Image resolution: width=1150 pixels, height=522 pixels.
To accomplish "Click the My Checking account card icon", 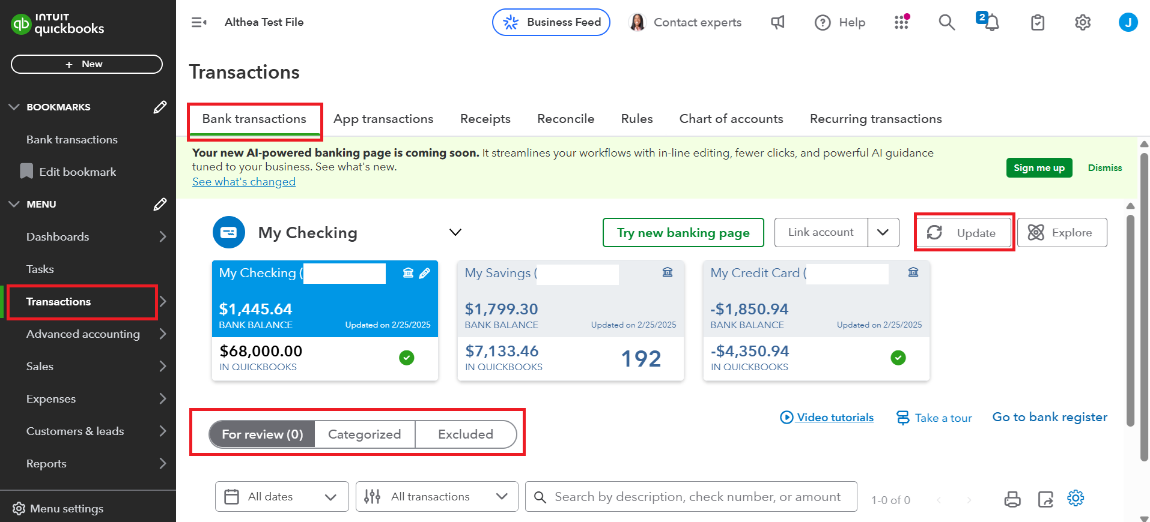I will coord(229,232).
